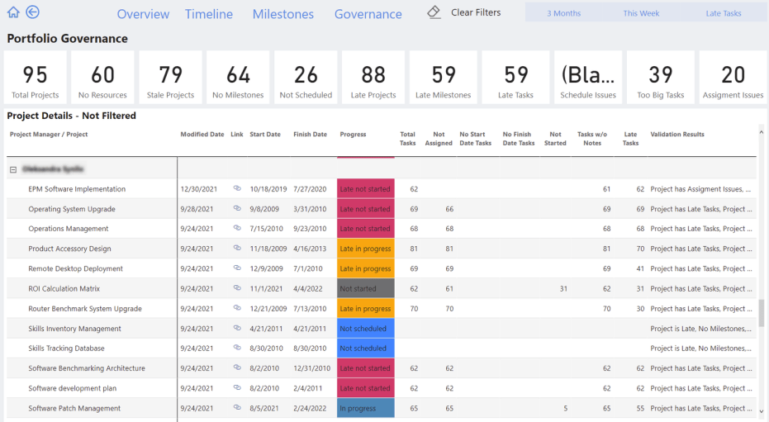Screen dimensions: 769x422
Task: Click Not started status for ROI Calculation Matrix
Action: (x=365, y=289)
